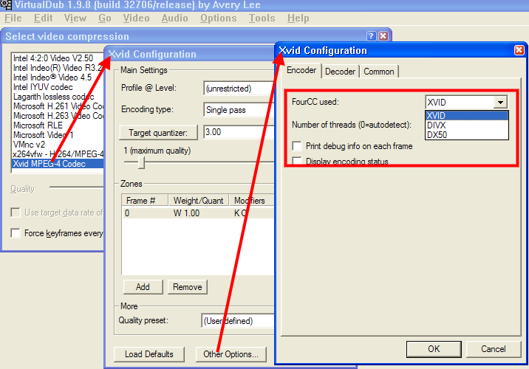Choose DIVX from the FourCC list
529x369 pixels.
[467, 125]
